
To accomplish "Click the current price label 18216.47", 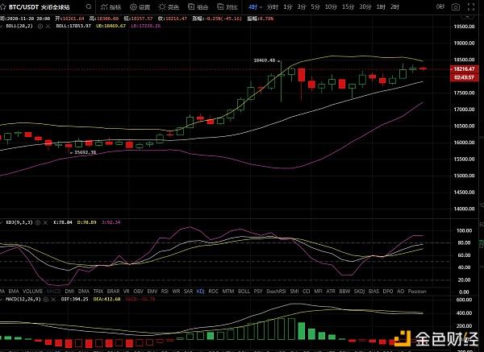I will click(465, 69).
